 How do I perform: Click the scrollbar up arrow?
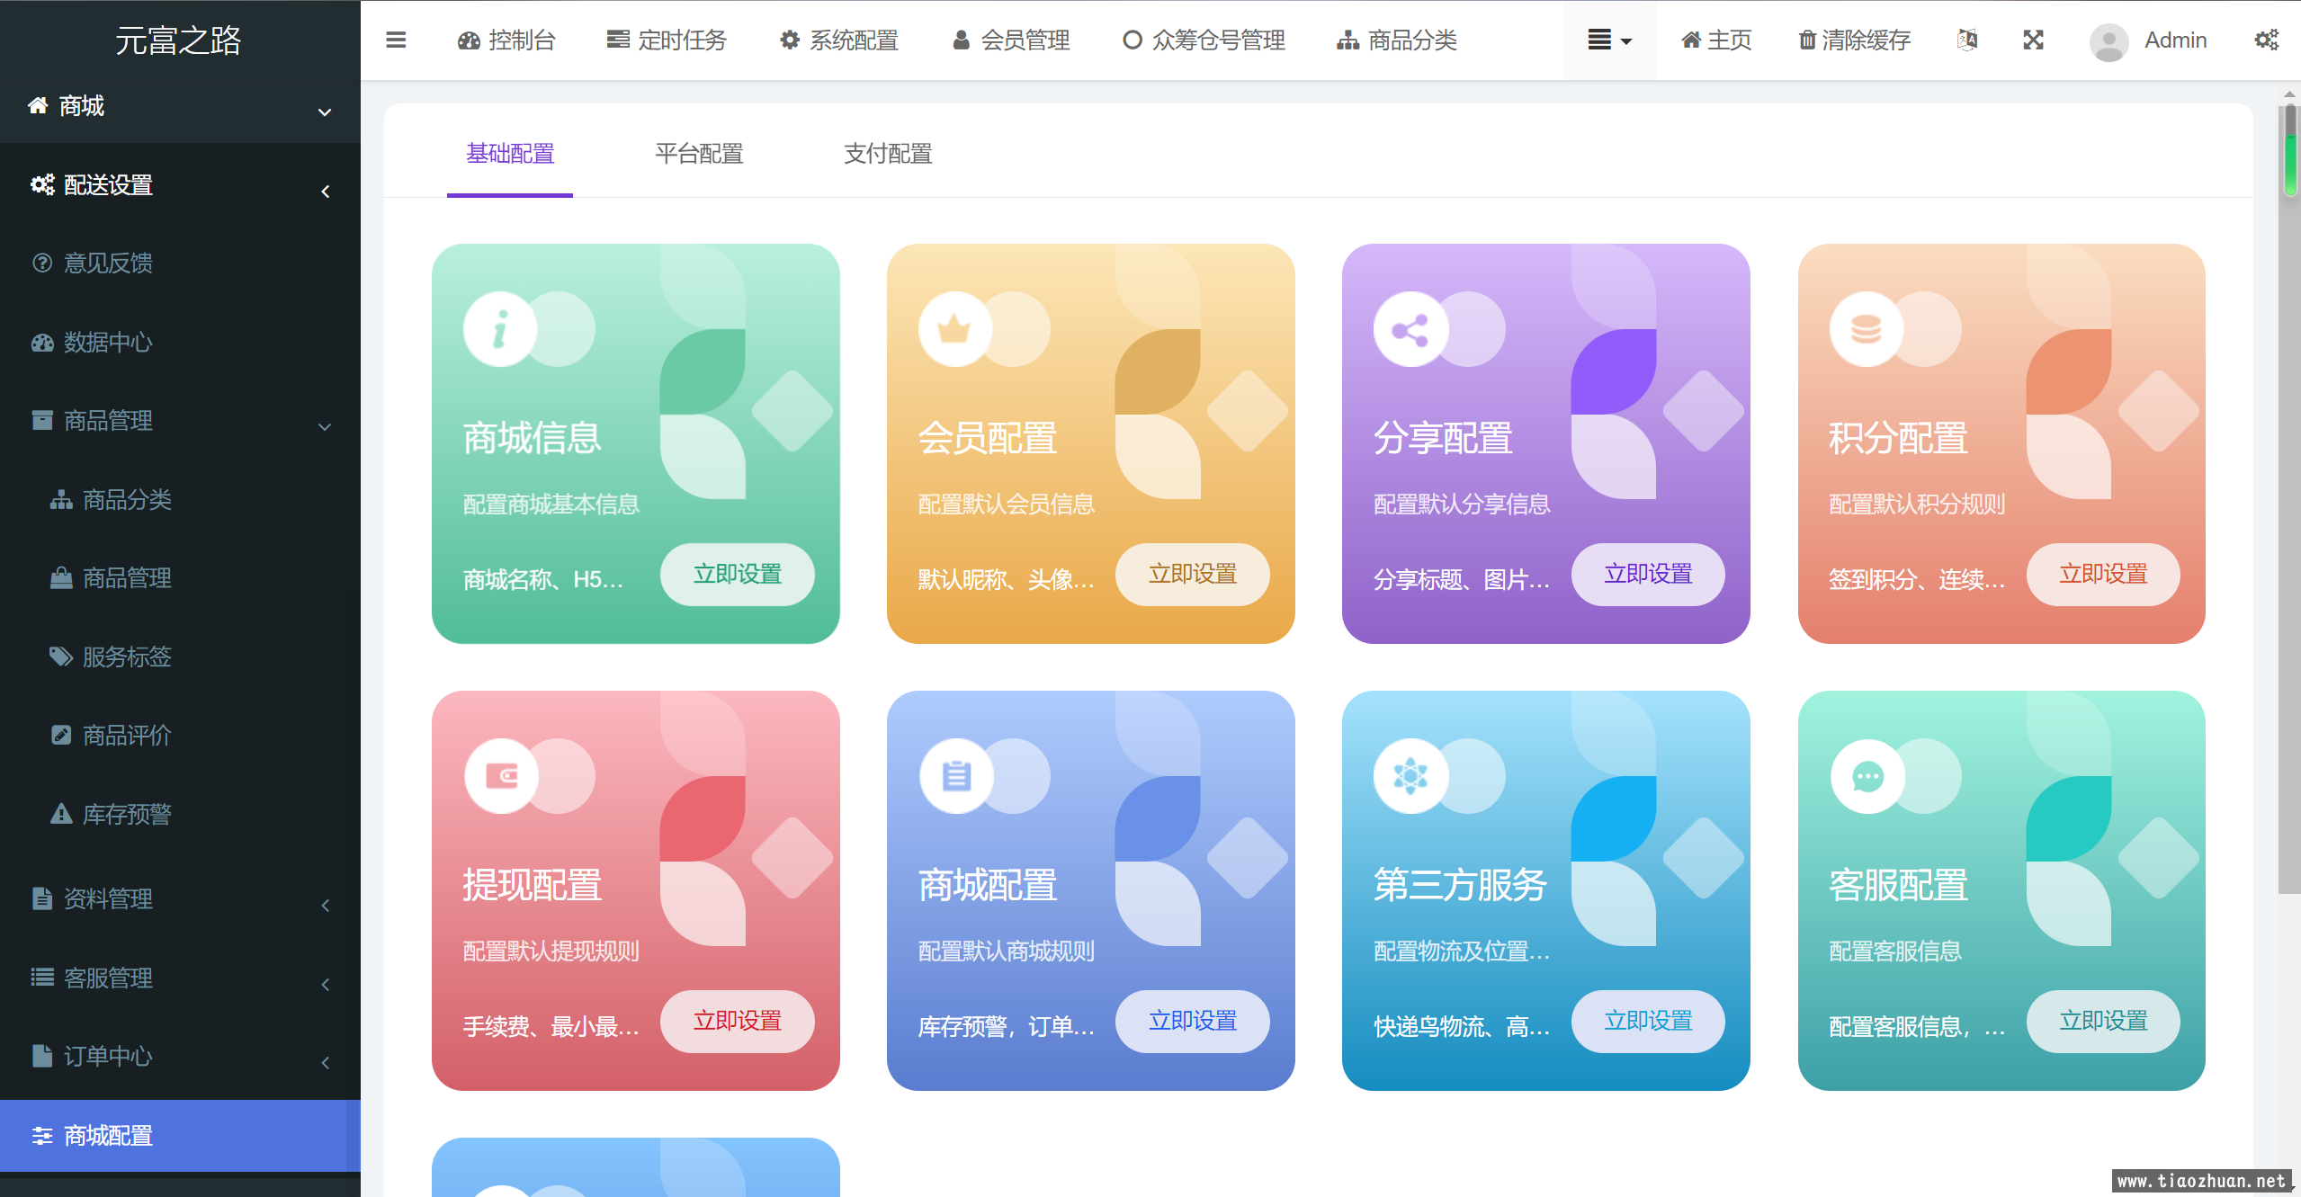click(2289, 94)
